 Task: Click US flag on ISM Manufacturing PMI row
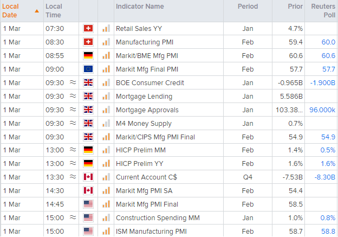(x=88, y=232)
